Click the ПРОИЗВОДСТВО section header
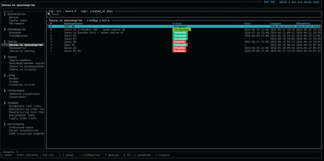This screenshot has width=324, height=161. click(x=17, y=30)
